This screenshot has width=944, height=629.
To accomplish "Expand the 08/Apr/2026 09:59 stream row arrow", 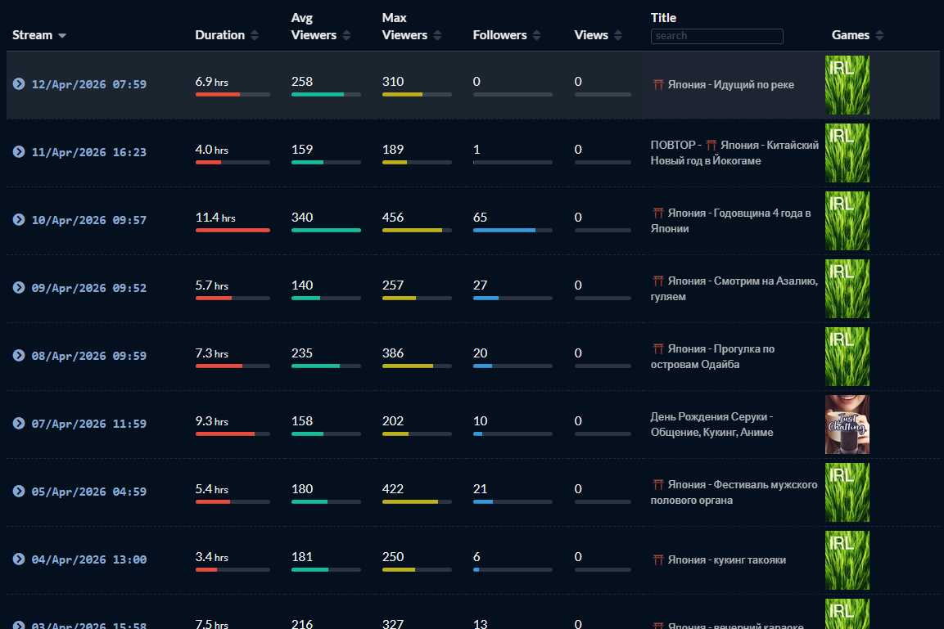I will [19, 355].
